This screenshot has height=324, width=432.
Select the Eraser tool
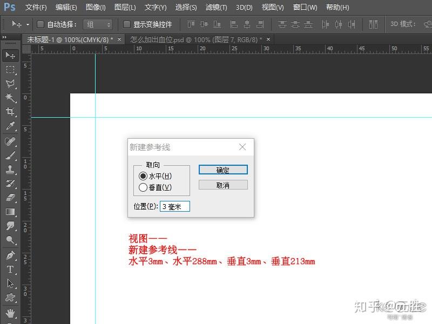[9, 197]
